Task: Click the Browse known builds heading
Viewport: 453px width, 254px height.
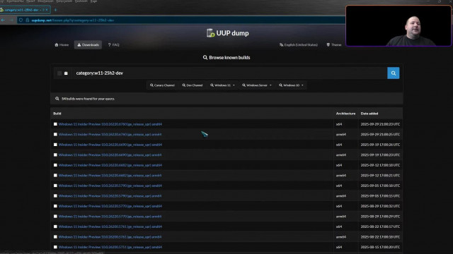Action: tap(226, 58)
